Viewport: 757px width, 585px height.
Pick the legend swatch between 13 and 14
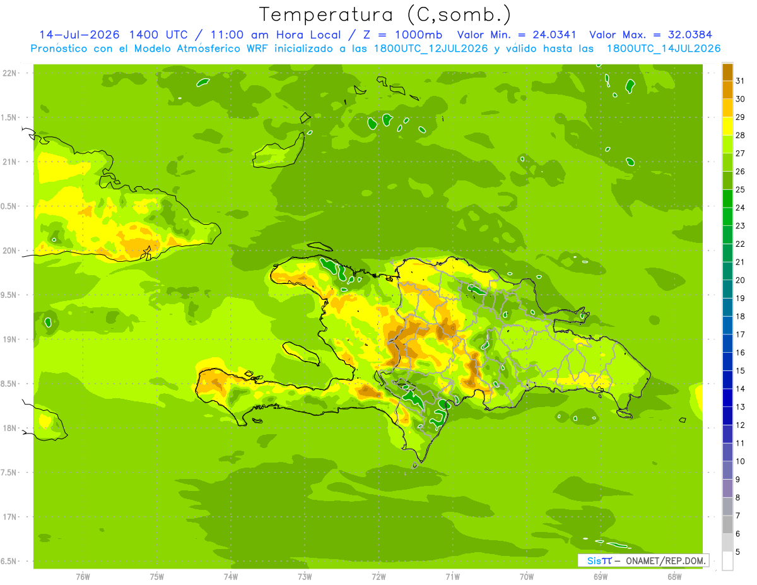(x=727, y=398)
